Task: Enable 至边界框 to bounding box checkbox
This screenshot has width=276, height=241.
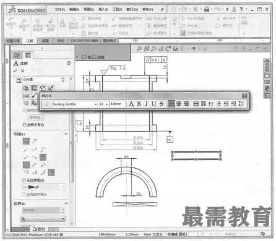Action: 24,180
